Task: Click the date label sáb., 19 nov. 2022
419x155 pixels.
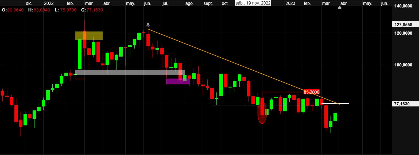Action: 253,3
